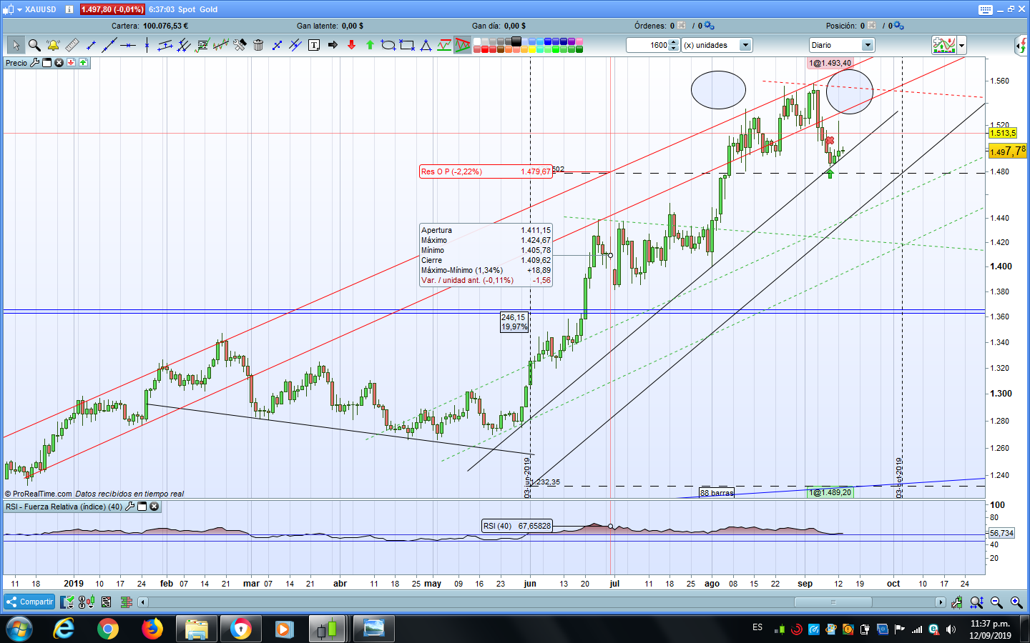
Task: Activate the zoom magnifier tool
Action: click(34, 45)
